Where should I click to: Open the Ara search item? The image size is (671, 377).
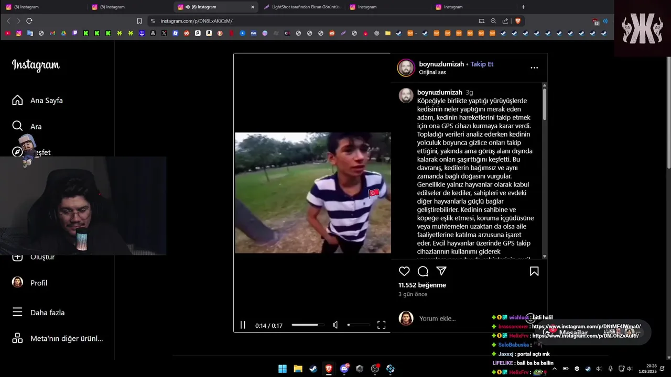click(27, 126)
